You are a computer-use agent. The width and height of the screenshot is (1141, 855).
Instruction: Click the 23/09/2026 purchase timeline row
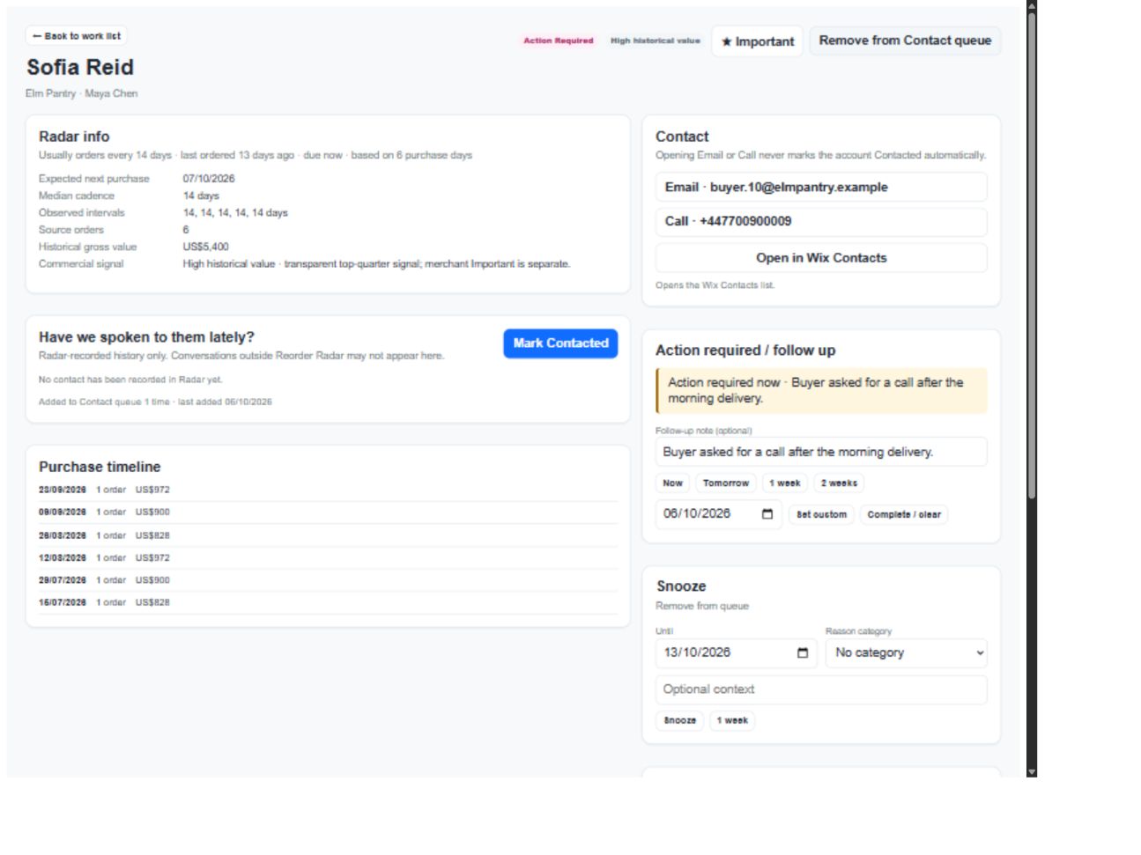[x=328, y=490]
